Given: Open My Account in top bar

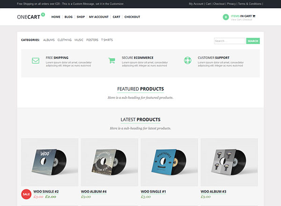Looking at the screenshot, I should tap(196, 3).
